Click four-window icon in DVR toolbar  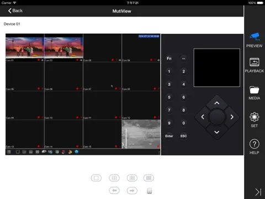coord(24,152)
